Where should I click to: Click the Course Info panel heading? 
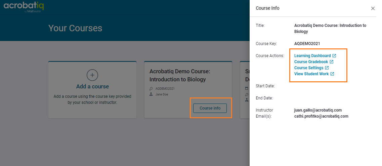[267, 8]
